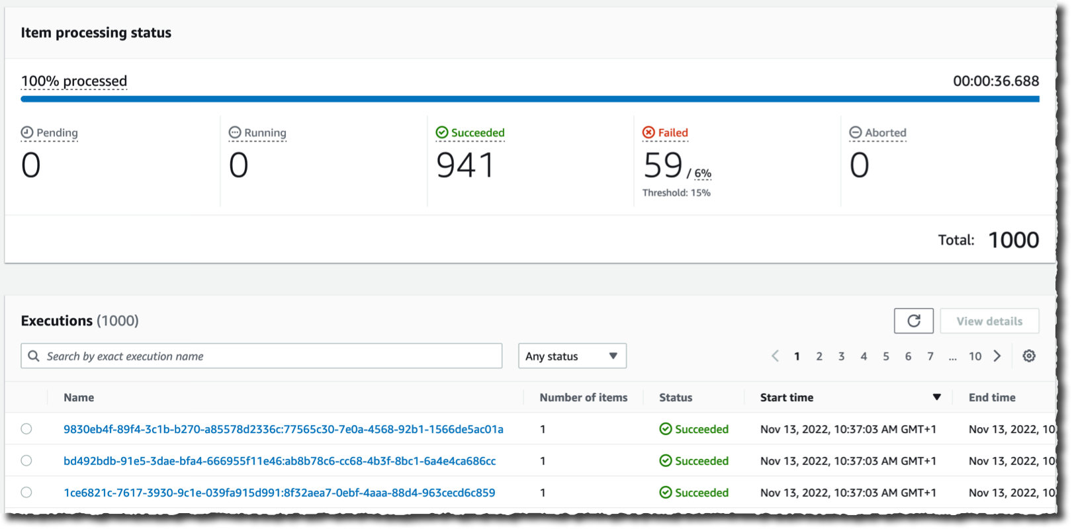1072x529 pixels.
Task: Switch to page 3 of executions
Action: pos(841,356)
